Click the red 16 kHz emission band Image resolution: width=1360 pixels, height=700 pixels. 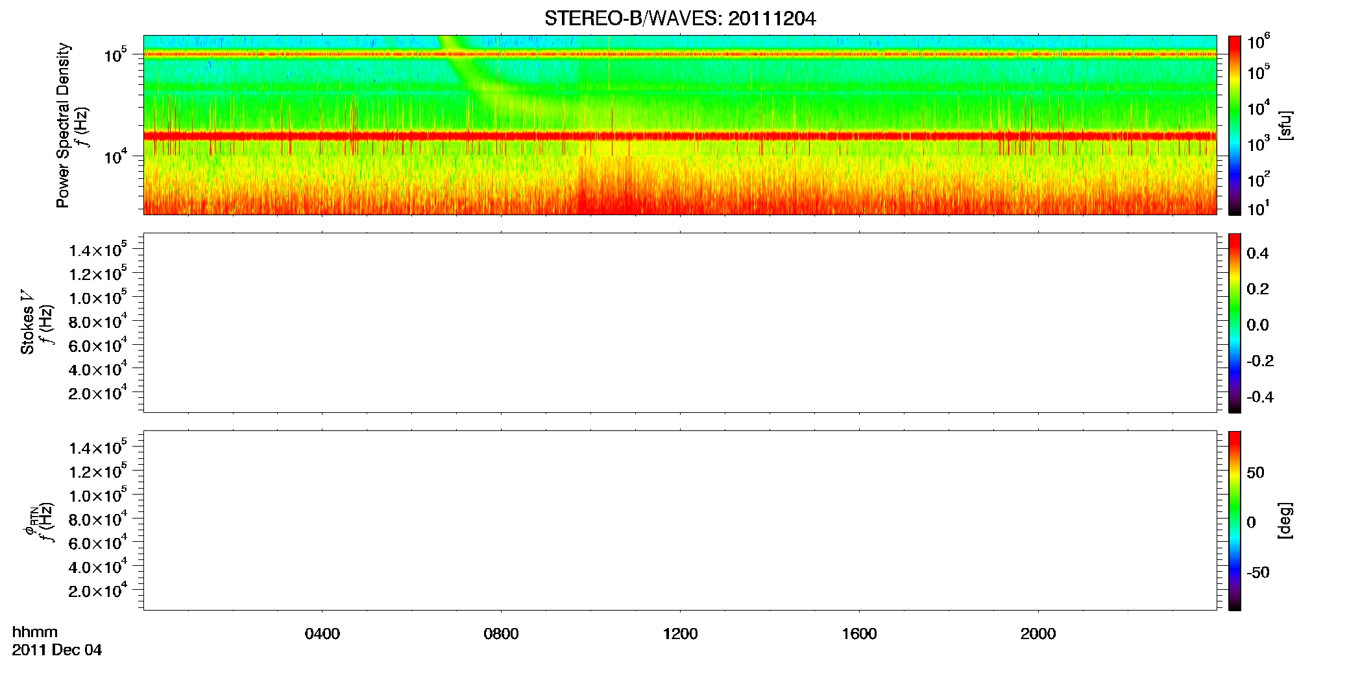coord(680,136)
